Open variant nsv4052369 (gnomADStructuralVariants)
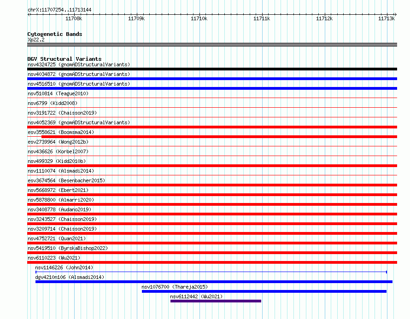Image resolution: width=410 pixels, height=319 pixels. 79,122
